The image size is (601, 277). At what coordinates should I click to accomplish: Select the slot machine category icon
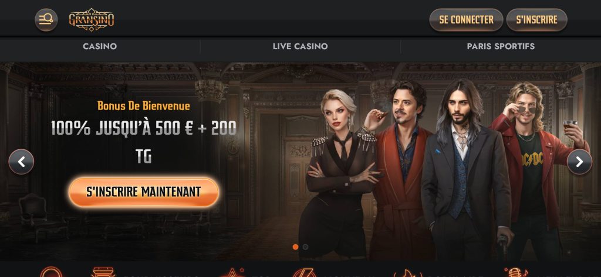(x=103, y=272)
